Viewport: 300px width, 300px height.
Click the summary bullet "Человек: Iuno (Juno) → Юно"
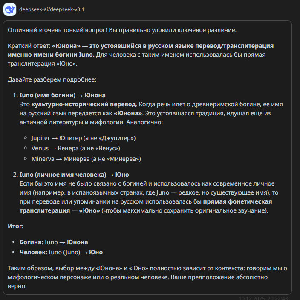[x=61, y=252]
